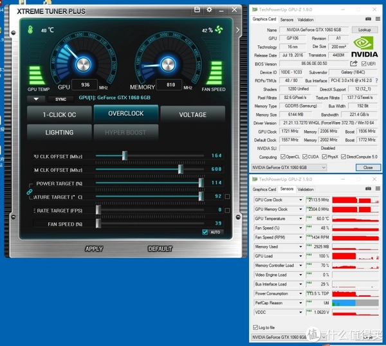The height and width of the screenshot is (346, 386).
Task: Open the 1-CLICK OC tab
Action: tap(59, 114)
